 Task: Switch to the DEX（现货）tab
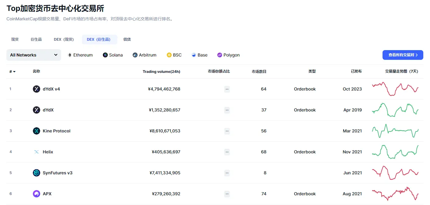[64, 39]
